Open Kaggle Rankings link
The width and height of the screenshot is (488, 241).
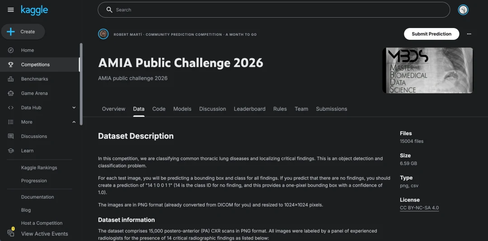pos(39,167)
